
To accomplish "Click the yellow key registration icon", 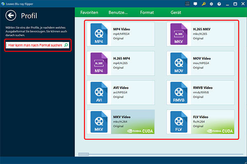I will coord(203,4).
